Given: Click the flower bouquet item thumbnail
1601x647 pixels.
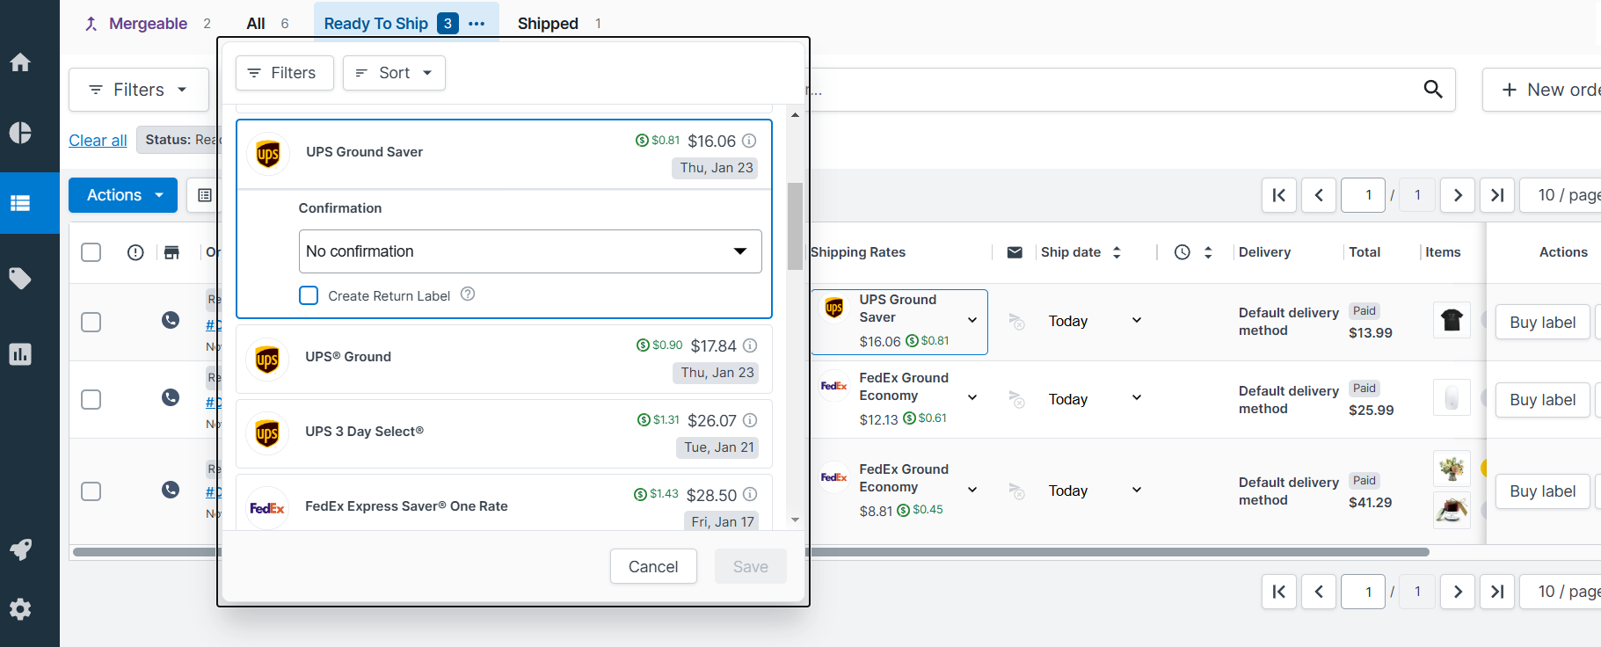Looking at the screenshot, I should point(1452,469).
